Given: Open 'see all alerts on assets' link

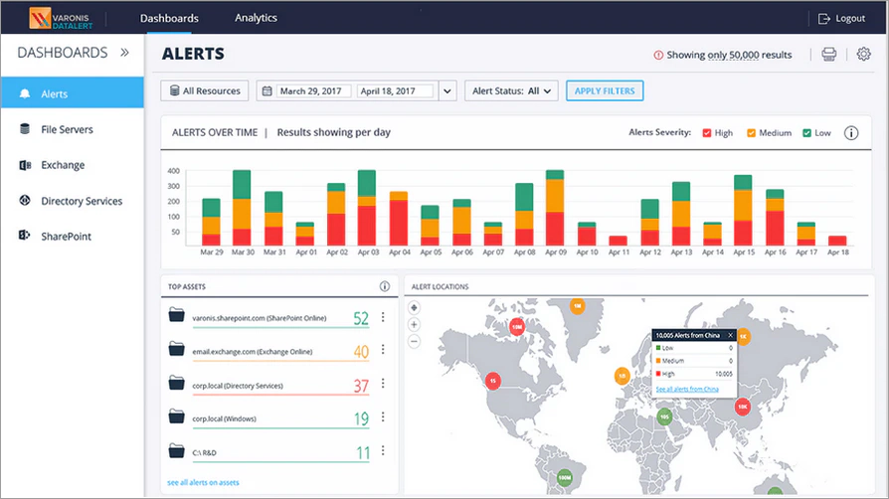Looking at the screenshot, I should click(203, 482).
